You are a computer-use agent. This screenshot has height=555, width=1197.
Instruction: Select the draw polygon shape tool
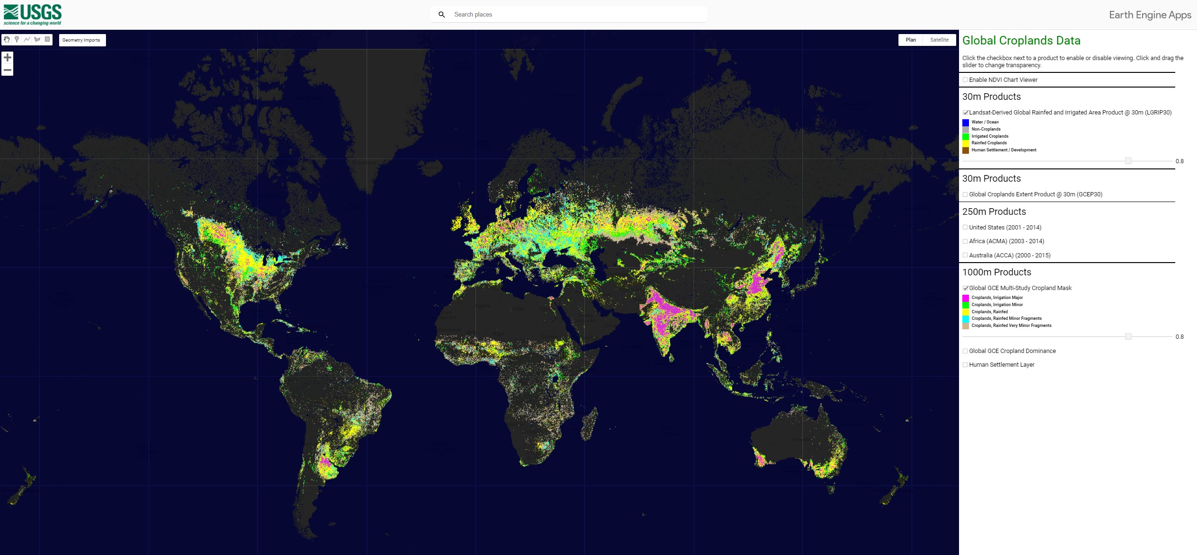(x=37, y=40)
